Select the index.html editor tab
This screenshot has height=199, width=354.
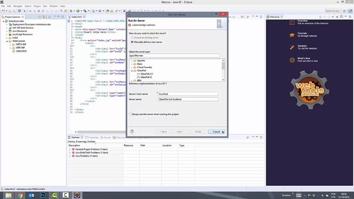77,17
